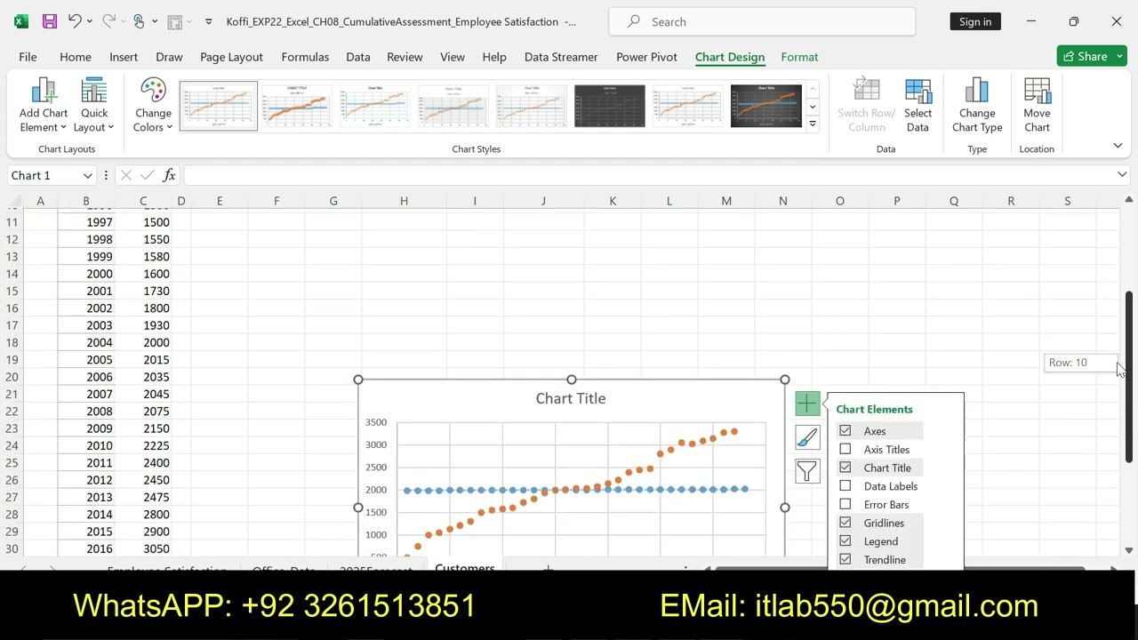Image resolution: width=1138 pixels, height=640 pixels.
Task: Select the Customers sheet tab
Action: [465, 566]
